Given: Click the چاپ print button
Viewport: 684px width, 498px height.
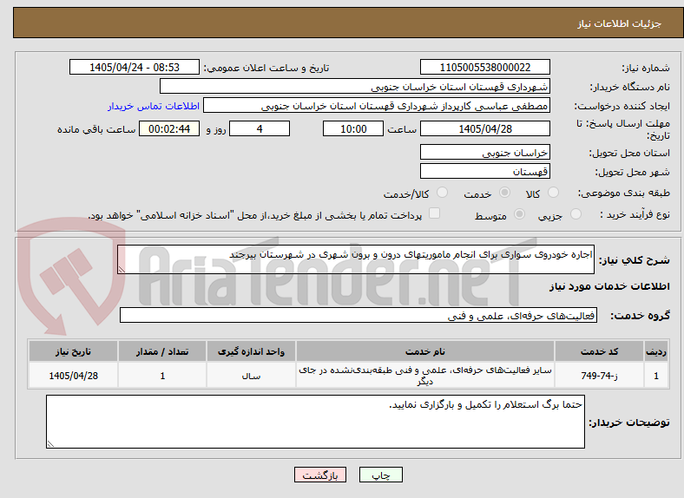Looking at the screenshot, I should 381,475.
